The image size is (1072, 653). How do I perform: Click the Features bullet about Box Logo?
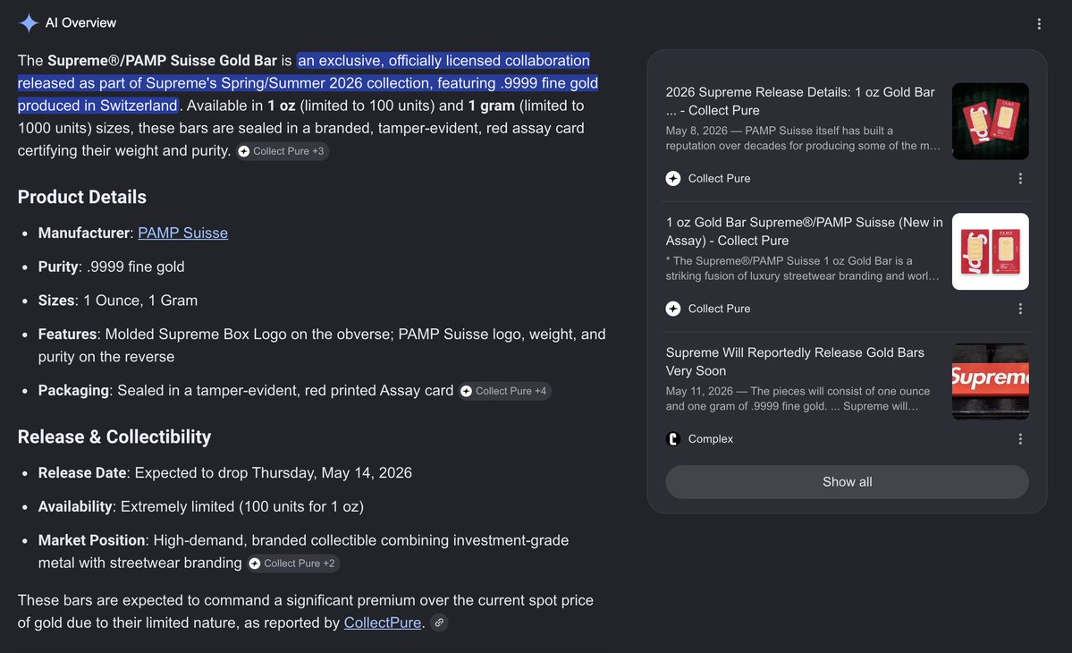[322, 345]
